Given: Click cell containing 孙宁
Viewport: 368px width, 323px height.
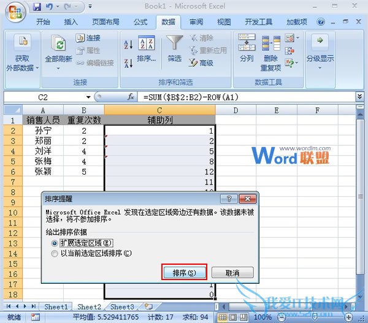Looking at the screenshot, I should [43, 131].
